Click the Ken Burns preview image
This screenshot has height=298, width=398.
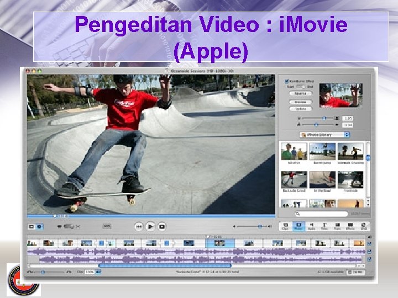(x=341, y=95)
